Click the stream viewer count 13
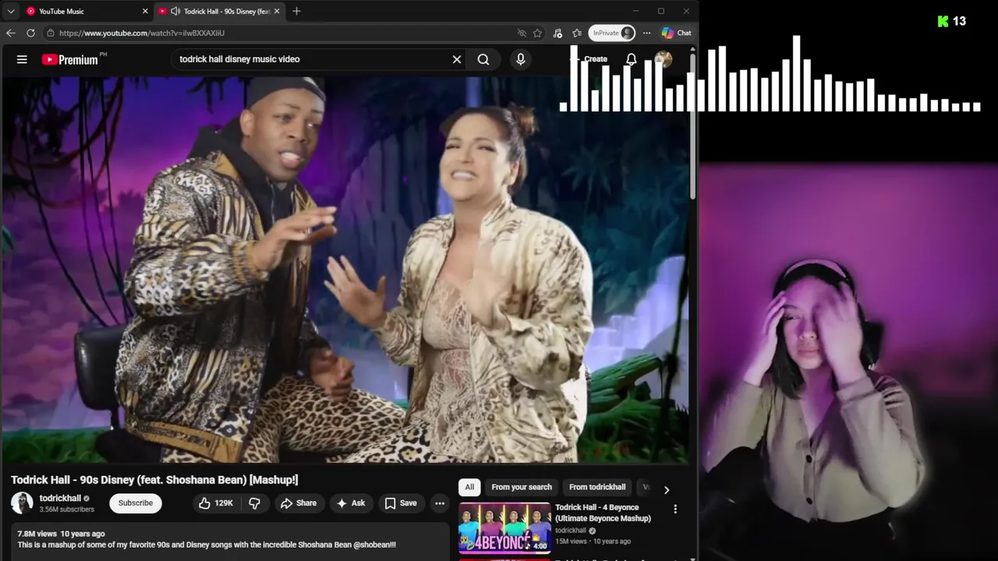998x561 pixels. click(959, 21)
